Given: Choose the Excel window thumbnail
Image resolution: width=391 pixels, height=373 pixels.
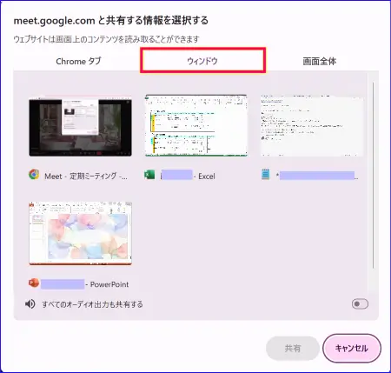Looking at the screenshot, I should tap(196, 125).
